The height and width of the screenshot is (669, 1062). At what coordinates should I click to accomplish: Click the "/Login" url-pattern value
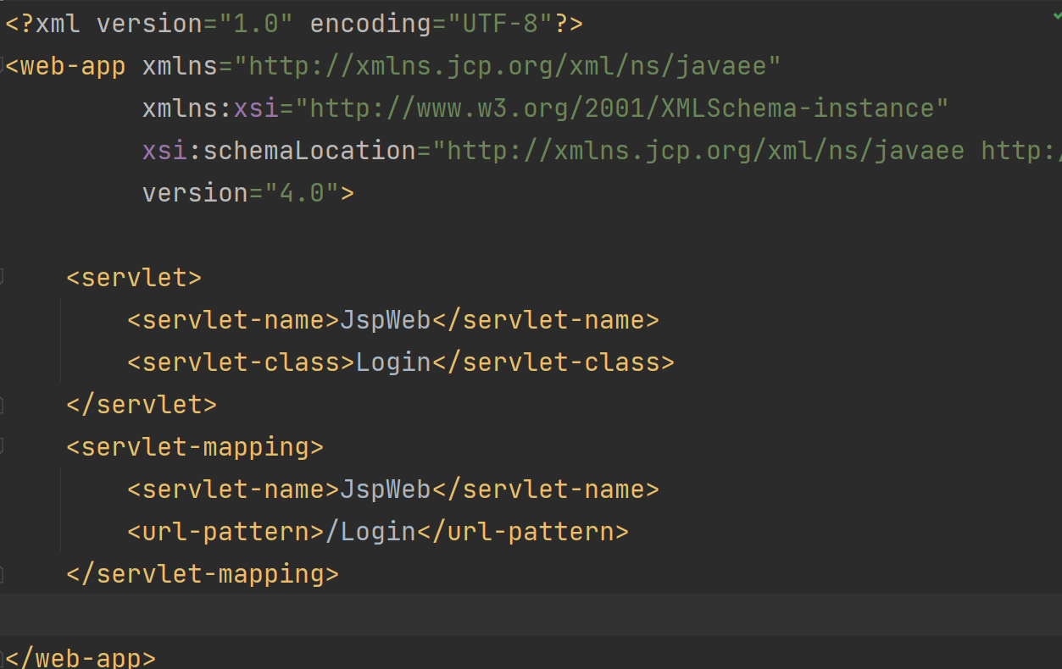370,532
